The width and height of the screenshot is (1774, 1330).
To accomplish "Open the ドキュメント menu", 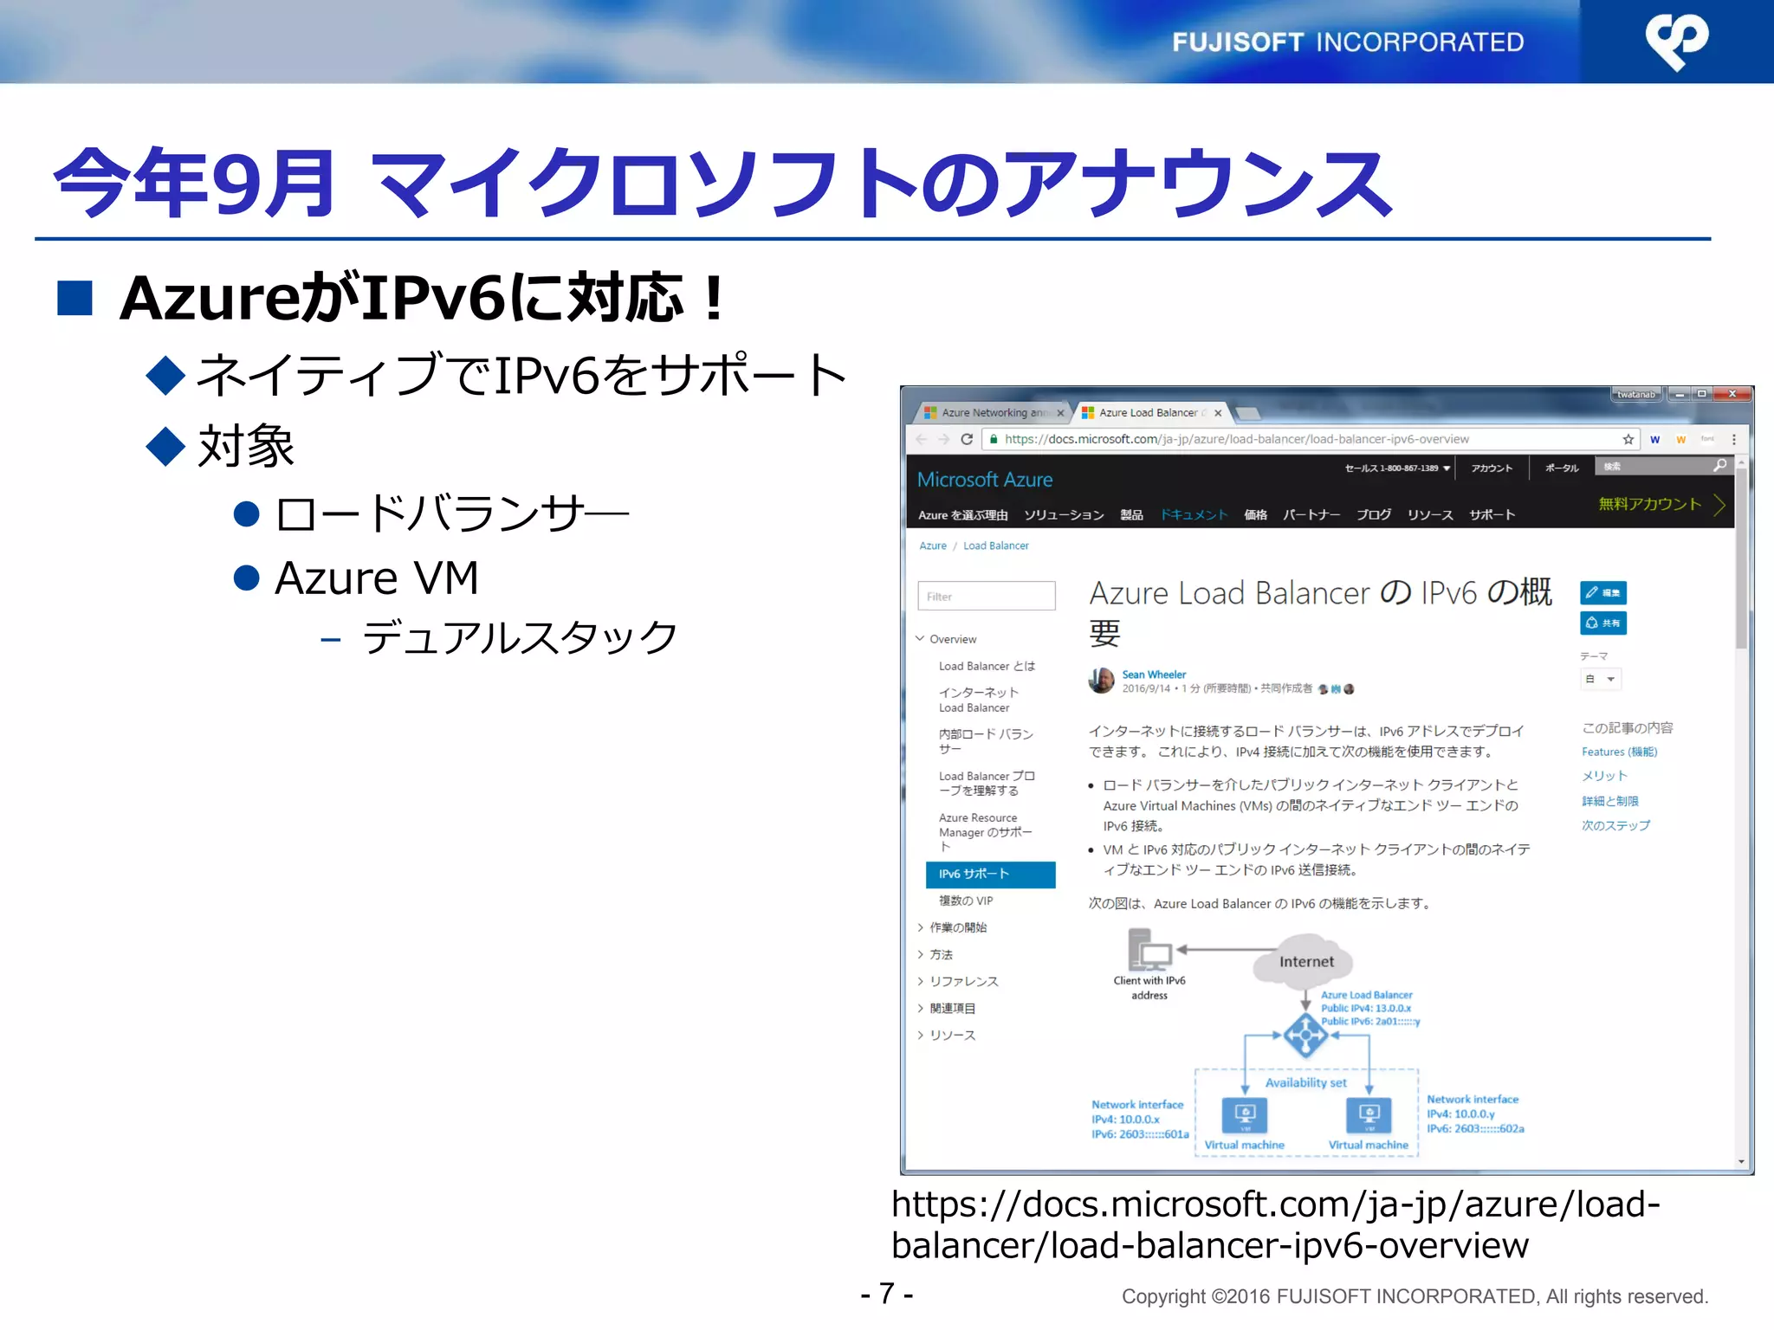I will 1194,515.
